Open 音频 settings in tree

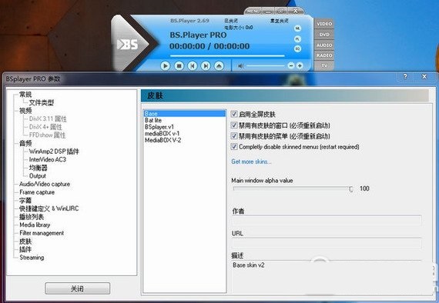25,143
